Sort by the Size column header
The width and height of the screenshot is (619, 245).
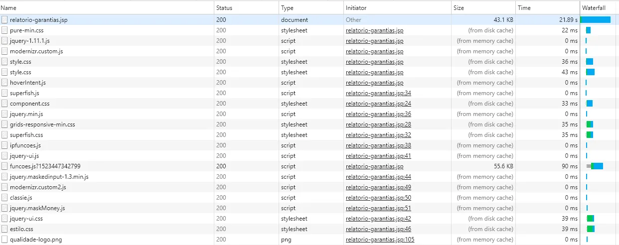coord(459,8)
